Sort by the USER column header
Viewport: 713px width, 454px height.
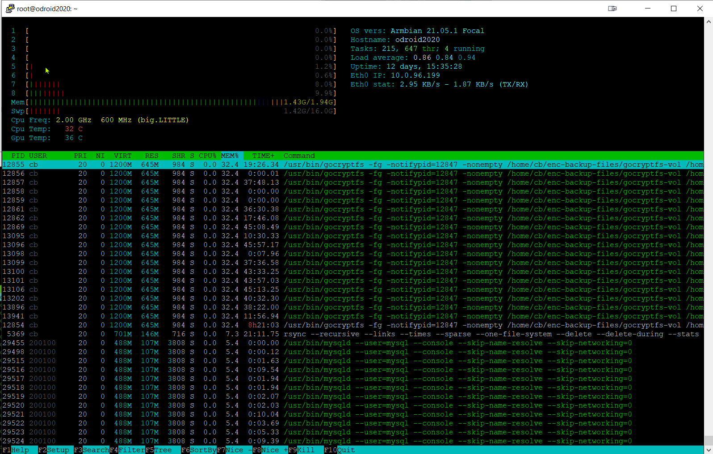pos(38,156)
